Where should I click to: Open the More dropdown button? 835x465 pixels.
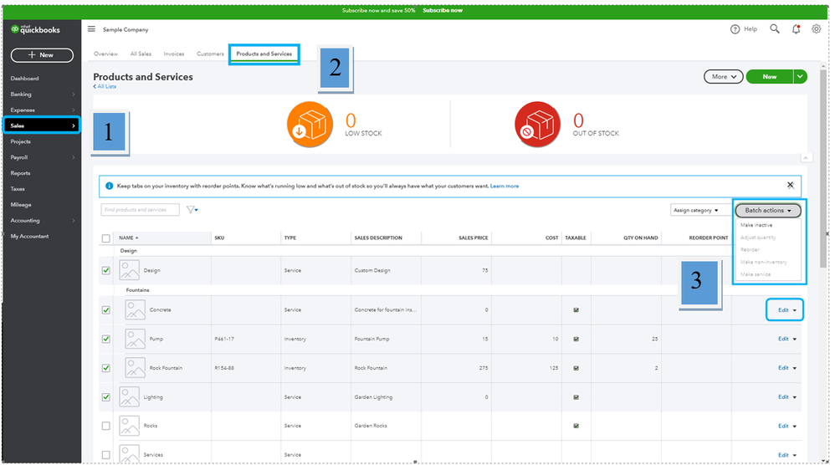pyautogui.click(x=724, y=77)
